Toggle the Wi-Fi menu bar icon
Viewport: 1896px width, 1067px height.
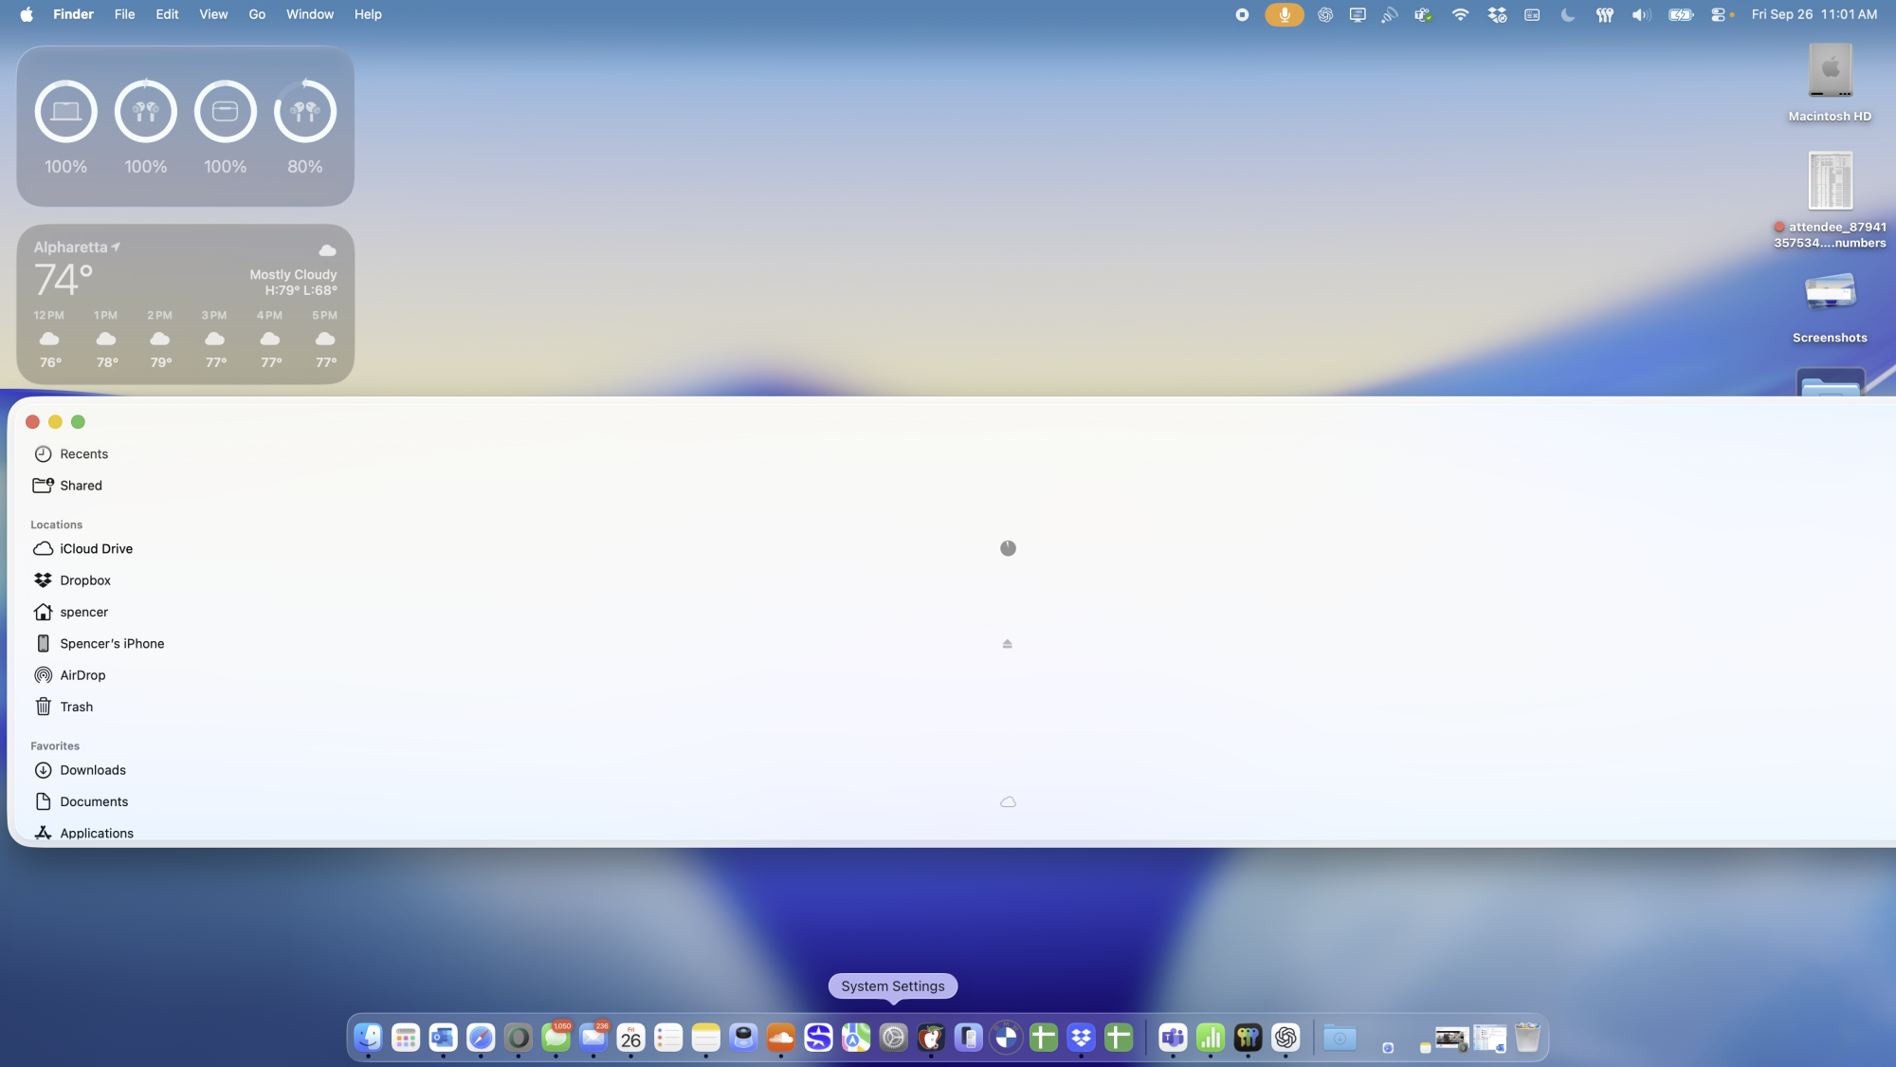pyautogui.click(x=1460, y=15)
